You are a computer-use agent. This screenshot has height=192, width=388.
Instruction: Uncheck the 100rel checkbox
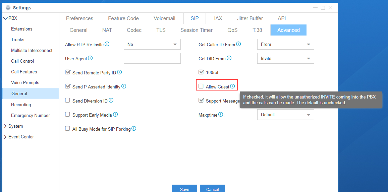[x=201, y=72]
